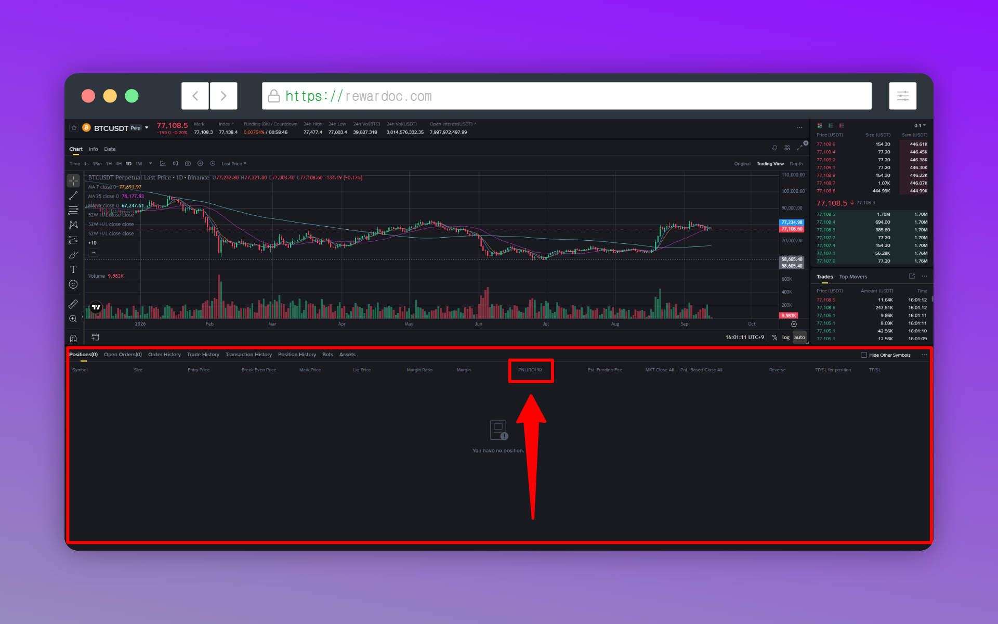
Task: Switch to Top Movers tab
Action: [853, 277]
